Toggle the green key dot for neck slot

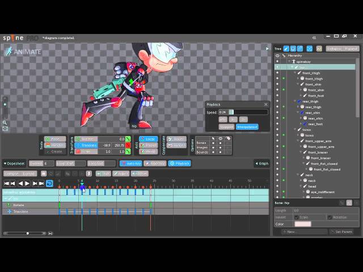coord(284,180)
